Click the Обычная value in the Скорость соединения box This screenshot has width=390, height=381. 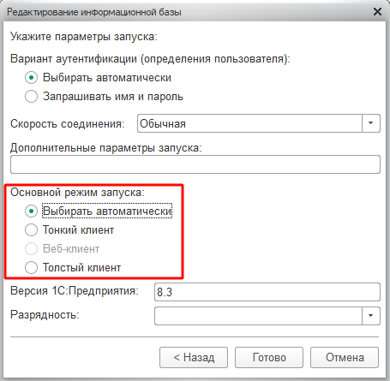coord(163,123)
